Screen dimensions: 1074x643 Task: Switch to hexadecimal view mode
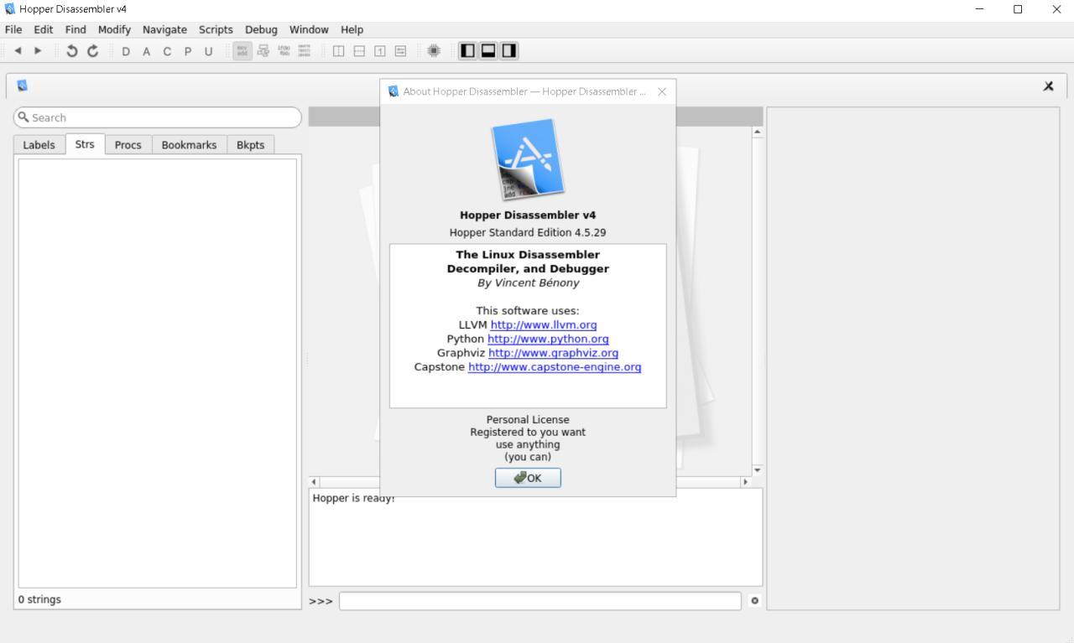(304, 51)
